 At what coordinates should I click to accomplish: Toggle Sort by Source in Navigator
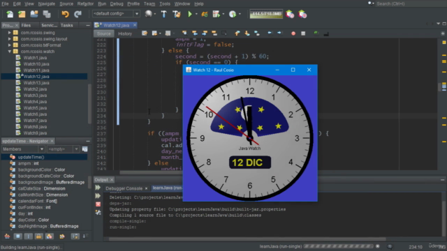pyautogui.click(x=85, y=236)
